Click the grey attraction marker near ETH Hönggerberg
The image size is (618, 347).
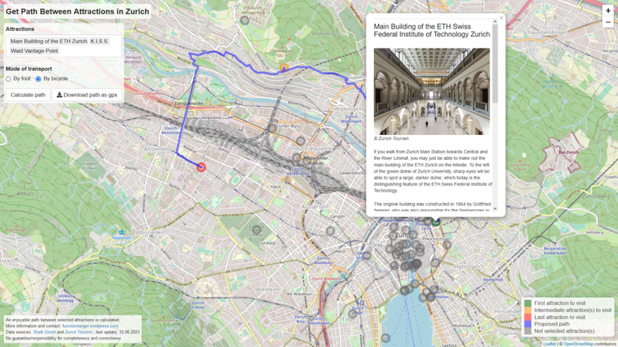[x=244, y=20]
